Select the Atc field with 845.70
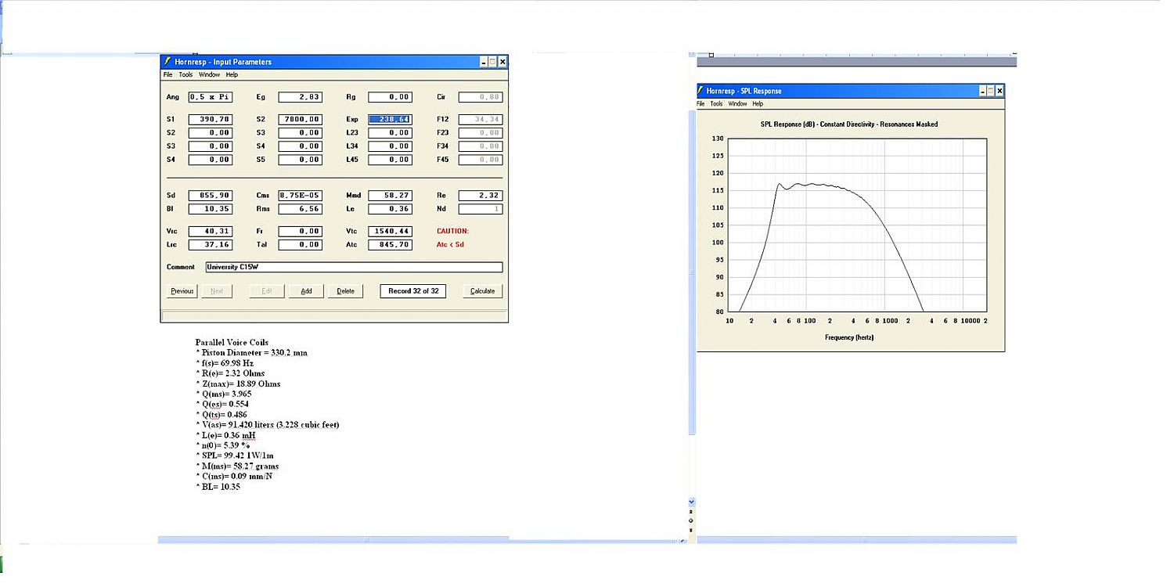The image size is (1174, 587). click(x=390, y=245)
